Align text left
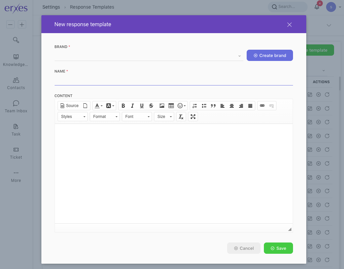Image resolution: width=344 pixels, height=269 pixels. pos(222,106)
